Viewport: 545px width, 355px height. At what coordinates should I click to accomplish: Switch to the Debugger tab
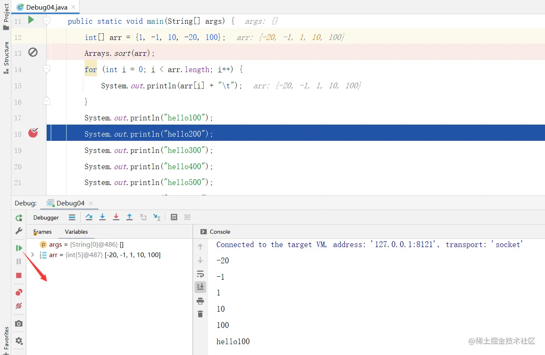[46, 217]
